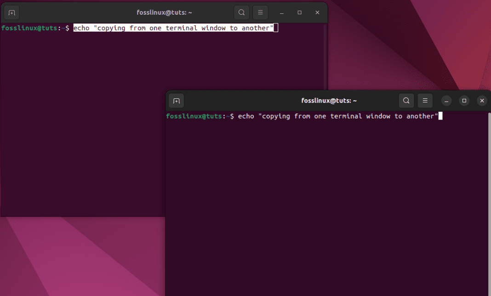The width and height of the screenshot is (491, 296).
Task: Click the search magnifier in the front terminal
Action: pos(406,101)
